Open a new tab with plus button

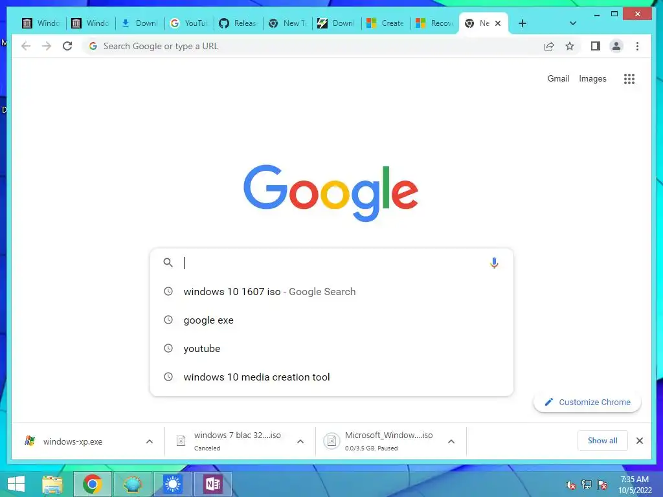coord(523,23)
